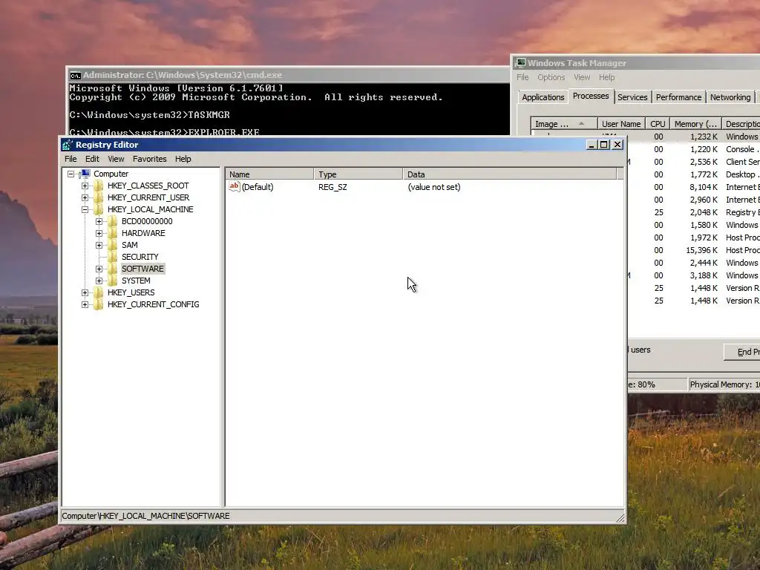Image resolution: width=760 pixels, height=570 pixels.
Task: Select the Computer icon in registry tree
Action: pyautogui.click(x=85, y=174)
